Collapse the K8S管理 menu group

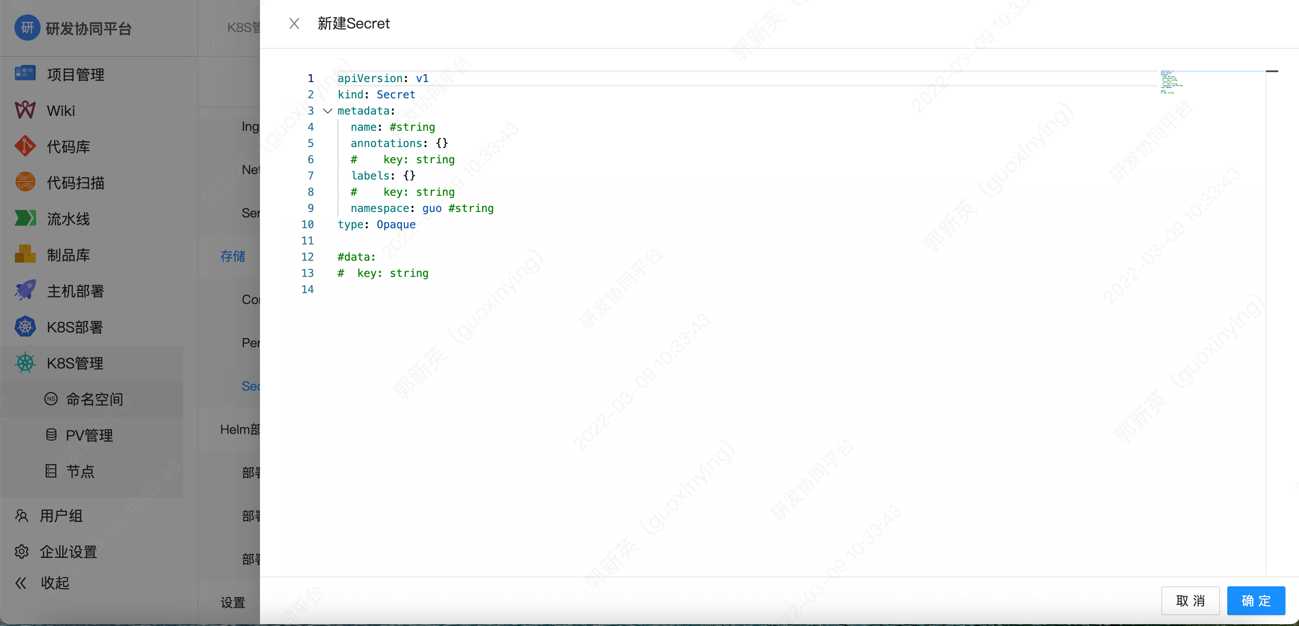[x=74, y=363]
